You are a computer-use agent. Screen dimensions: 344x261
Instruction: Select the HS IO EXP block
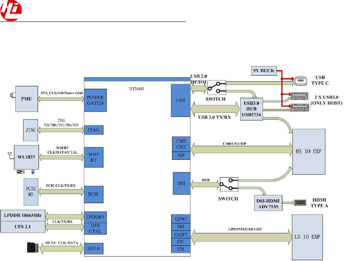point(309,152)
